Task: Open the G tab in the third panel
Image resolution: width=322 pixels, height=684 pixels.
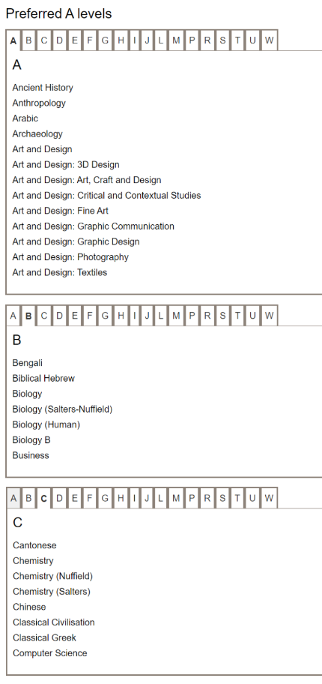Action: click(105, 498)
